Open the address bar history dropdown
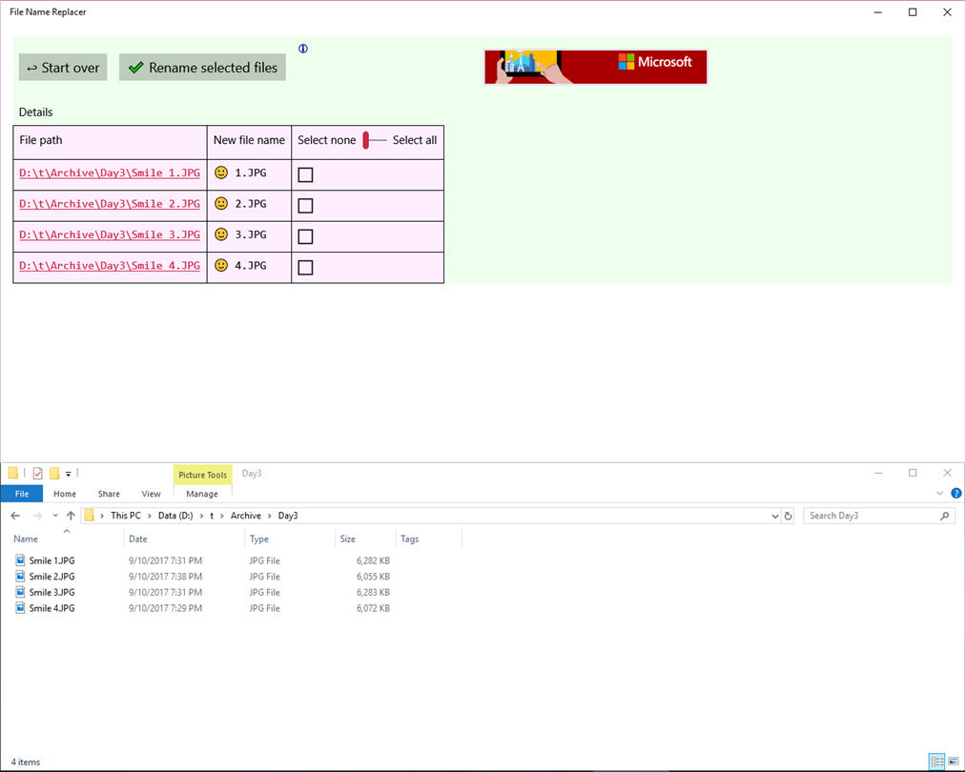Viewport: 965px width, 772px height. point(775,517)
